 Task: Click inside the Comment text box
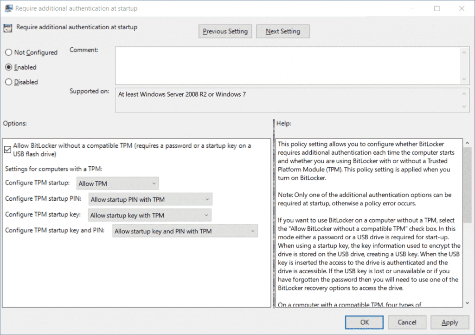coord(287,66)
